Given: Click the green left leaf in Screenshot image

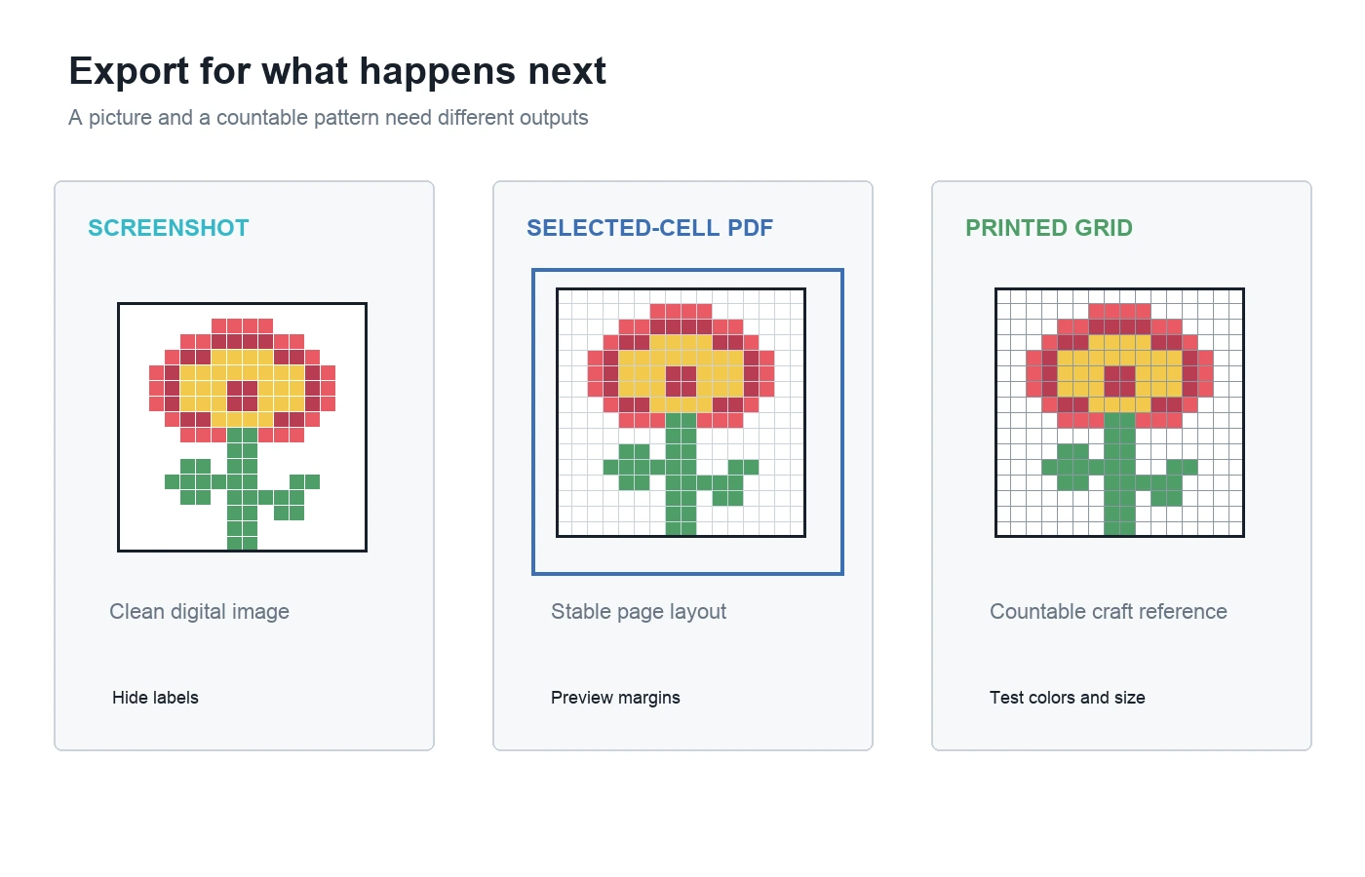Looking at the screenshot, I should click(x=195, y=481).
